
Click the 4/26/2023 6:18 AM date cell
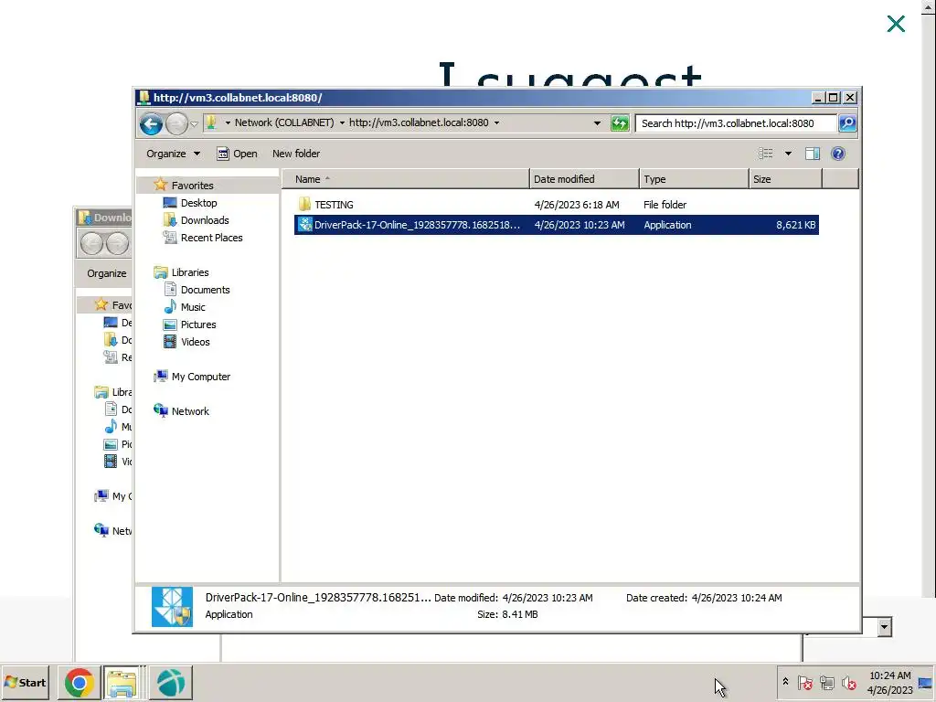(x=577, y=205)
